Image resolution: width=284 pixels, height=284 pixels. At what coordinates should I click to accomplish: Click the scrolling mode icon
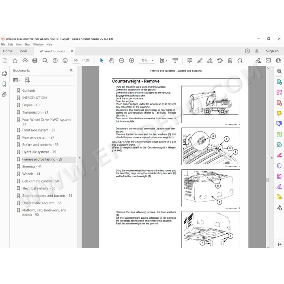tap(175, 60)
